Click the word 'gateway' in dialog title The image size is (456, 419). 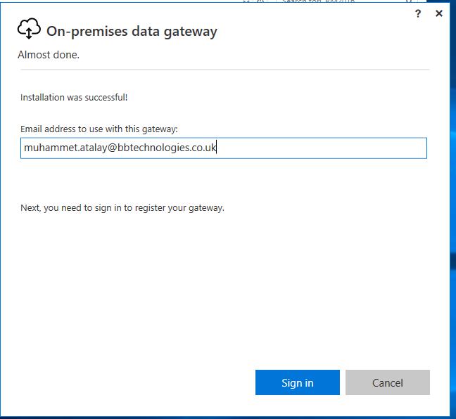(194, 31)
